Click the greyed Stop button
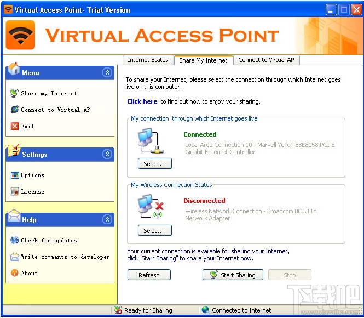The image size is (364, 318). pyautogui.click(x=290, y=275)
